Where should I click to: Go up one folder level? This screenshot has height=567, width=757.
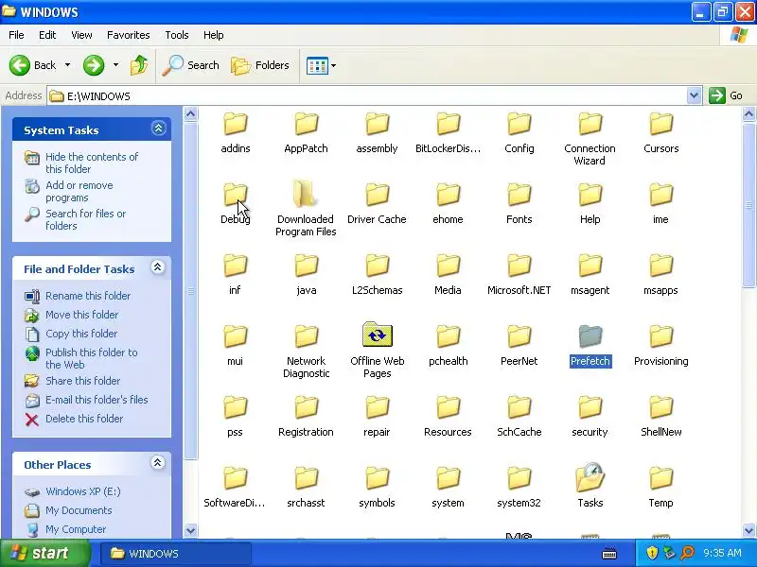point(139,65)
